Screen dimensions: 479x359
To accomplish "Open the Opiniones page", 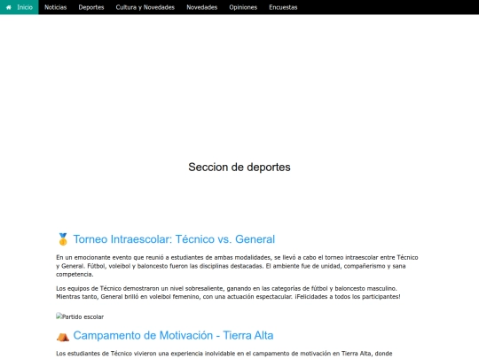I will [243, 7].
